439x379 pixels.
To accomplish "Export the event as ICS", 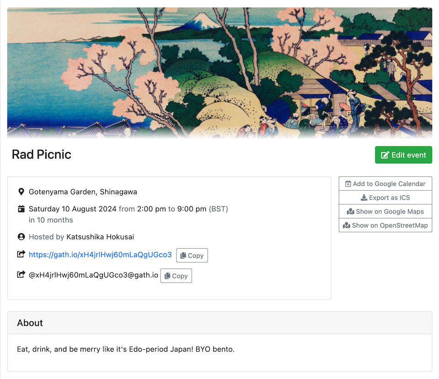I will (385, 198).
